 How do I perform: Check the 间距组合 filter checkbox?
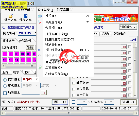pos(74,83)
